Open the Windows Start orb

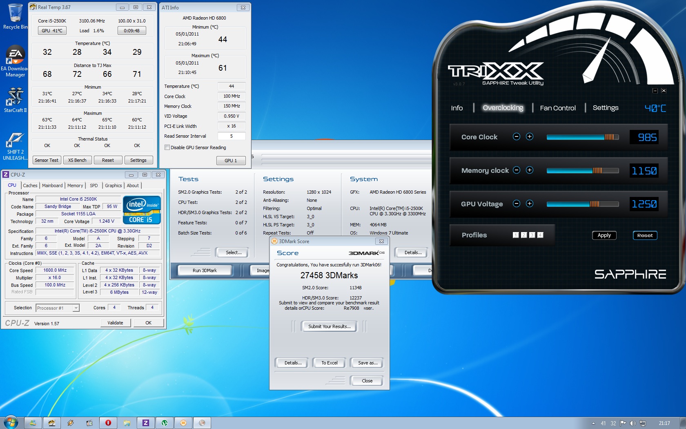click(10, 422)
